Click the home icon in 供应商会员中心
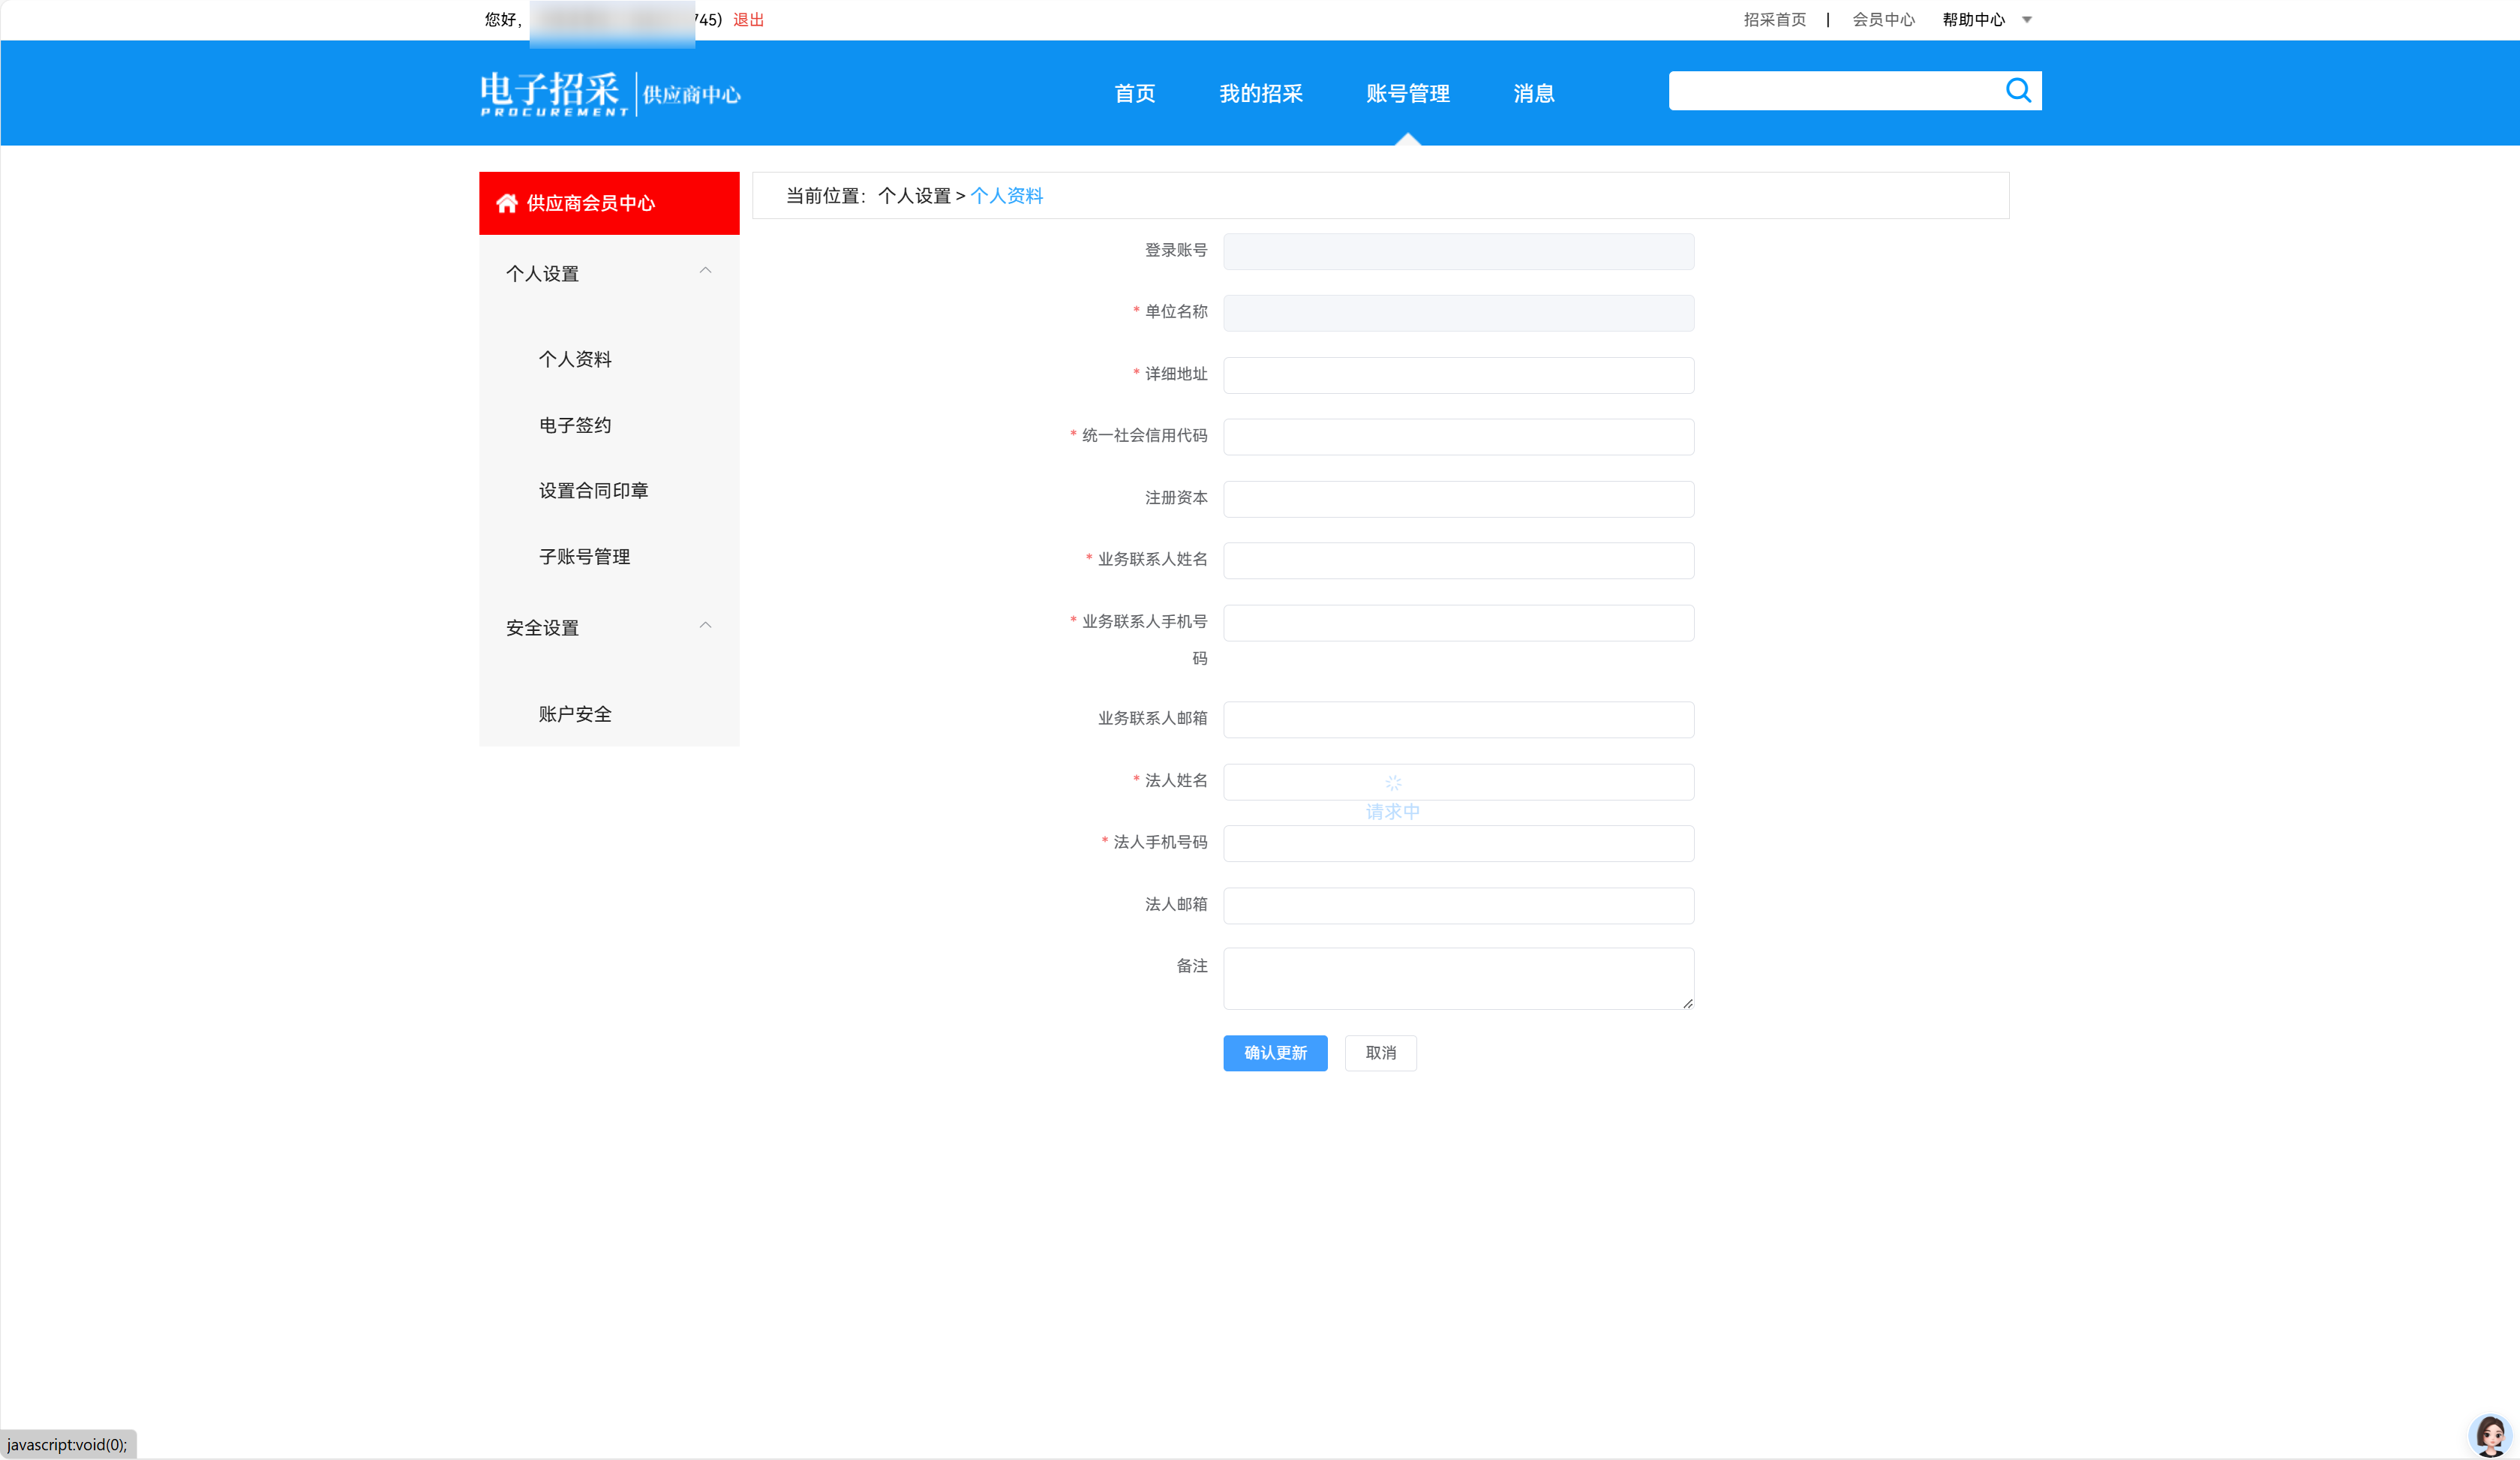 tap(507, 203)
